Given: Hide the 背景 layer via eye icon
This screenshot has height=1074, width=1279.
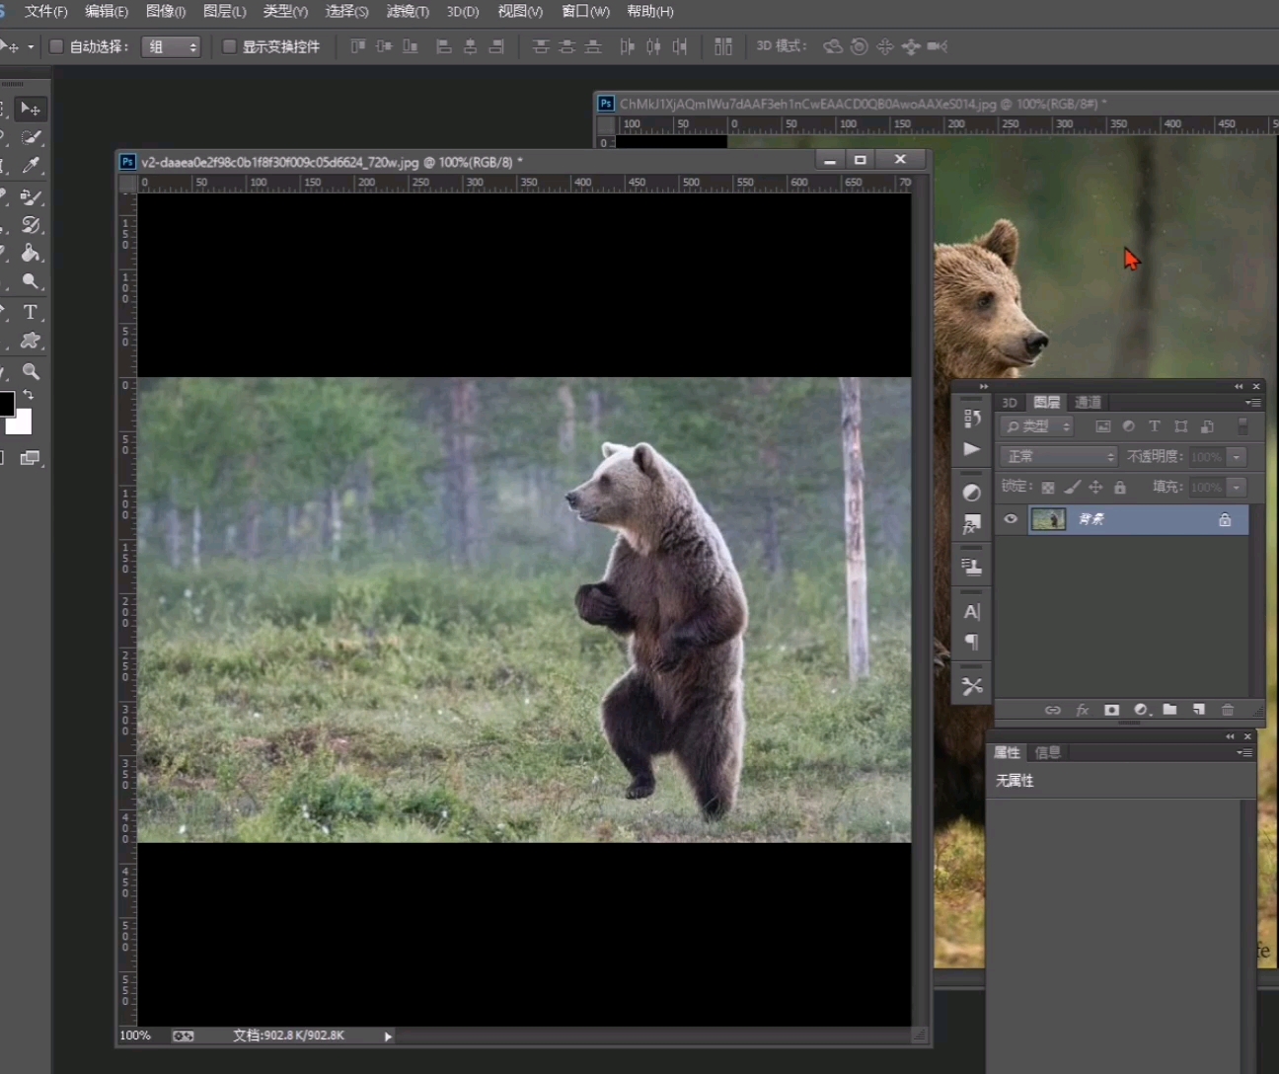Looking at the screenshot, I should coord(1011,519).
